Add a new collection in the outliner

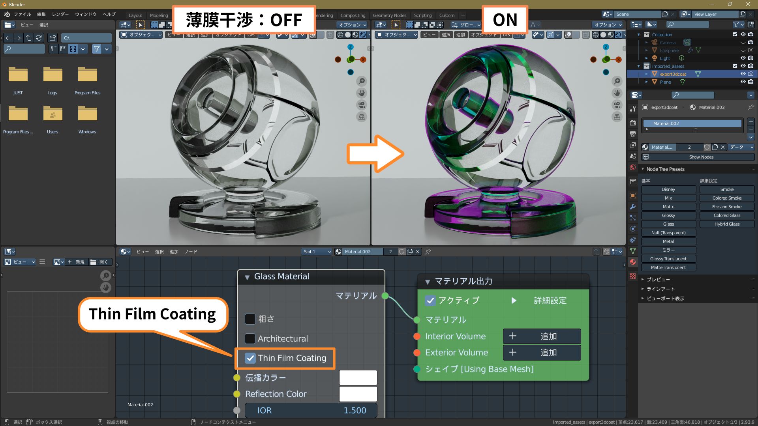[750, 24]
